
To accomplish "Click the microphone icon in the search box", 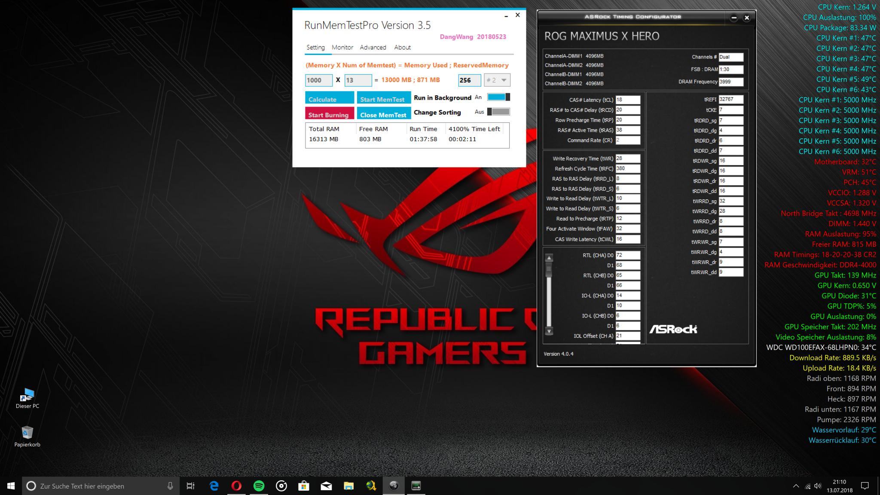I will pyautogui.click(x=170, y=486).
